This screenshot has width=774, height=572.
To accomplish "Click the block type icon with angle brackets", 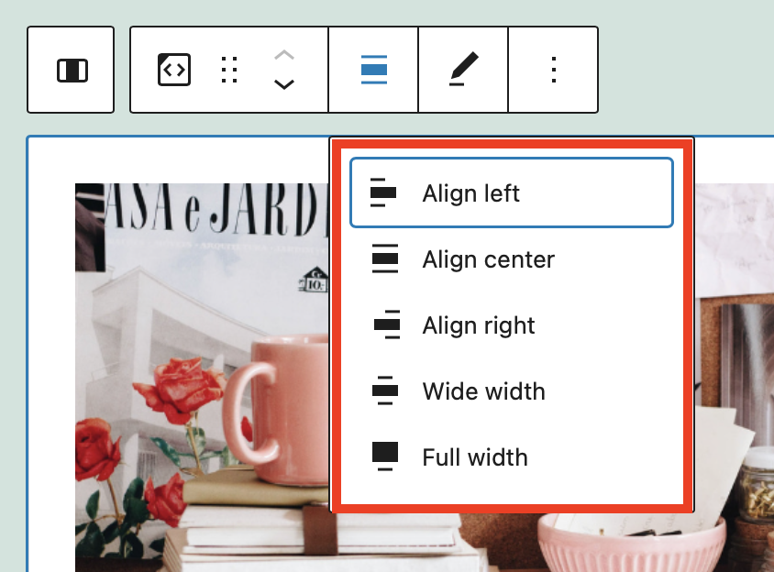I will [174, 70].
